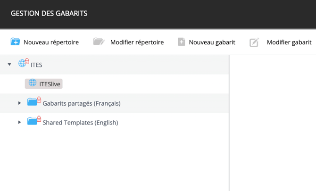The image size is (316, 191).
Task: Select the globe icon beside ITESlive
Action: click(32, 83)
